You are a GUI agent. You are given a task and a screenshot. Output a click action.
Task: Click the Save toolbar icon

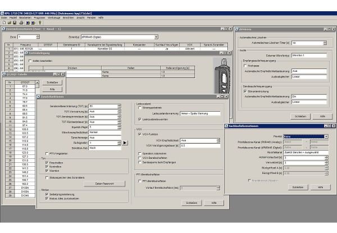tap(13, 22)
